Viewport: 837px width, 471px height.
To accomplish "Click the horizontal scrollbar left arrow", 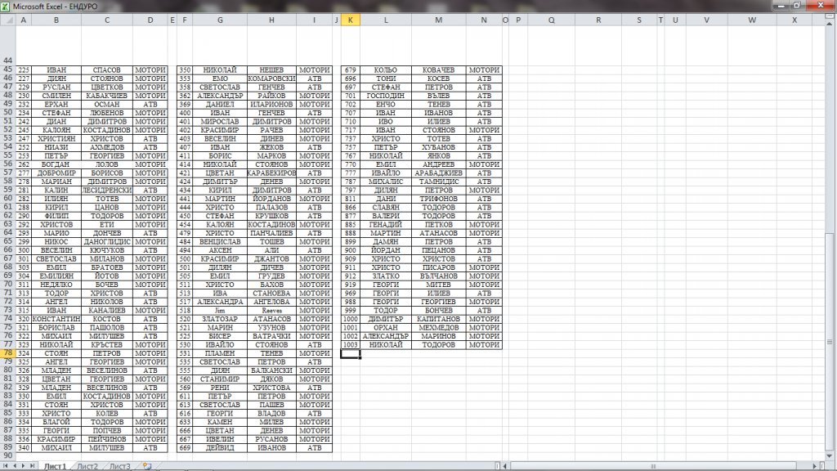I will pyautogui.click(x=505, y=466).
